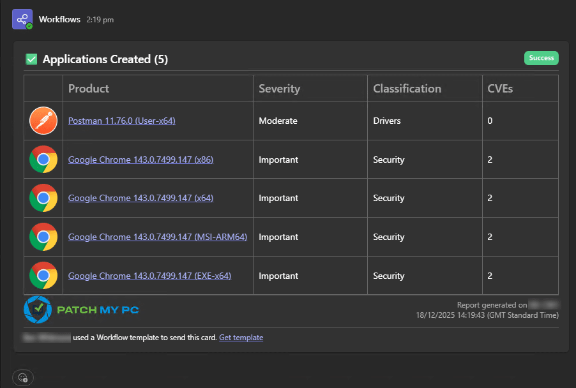This screenshot has height=388, width=576.
Task: Open Google Chrome 143.0.7499.147 (x64) link
Action: pos(140,198)
